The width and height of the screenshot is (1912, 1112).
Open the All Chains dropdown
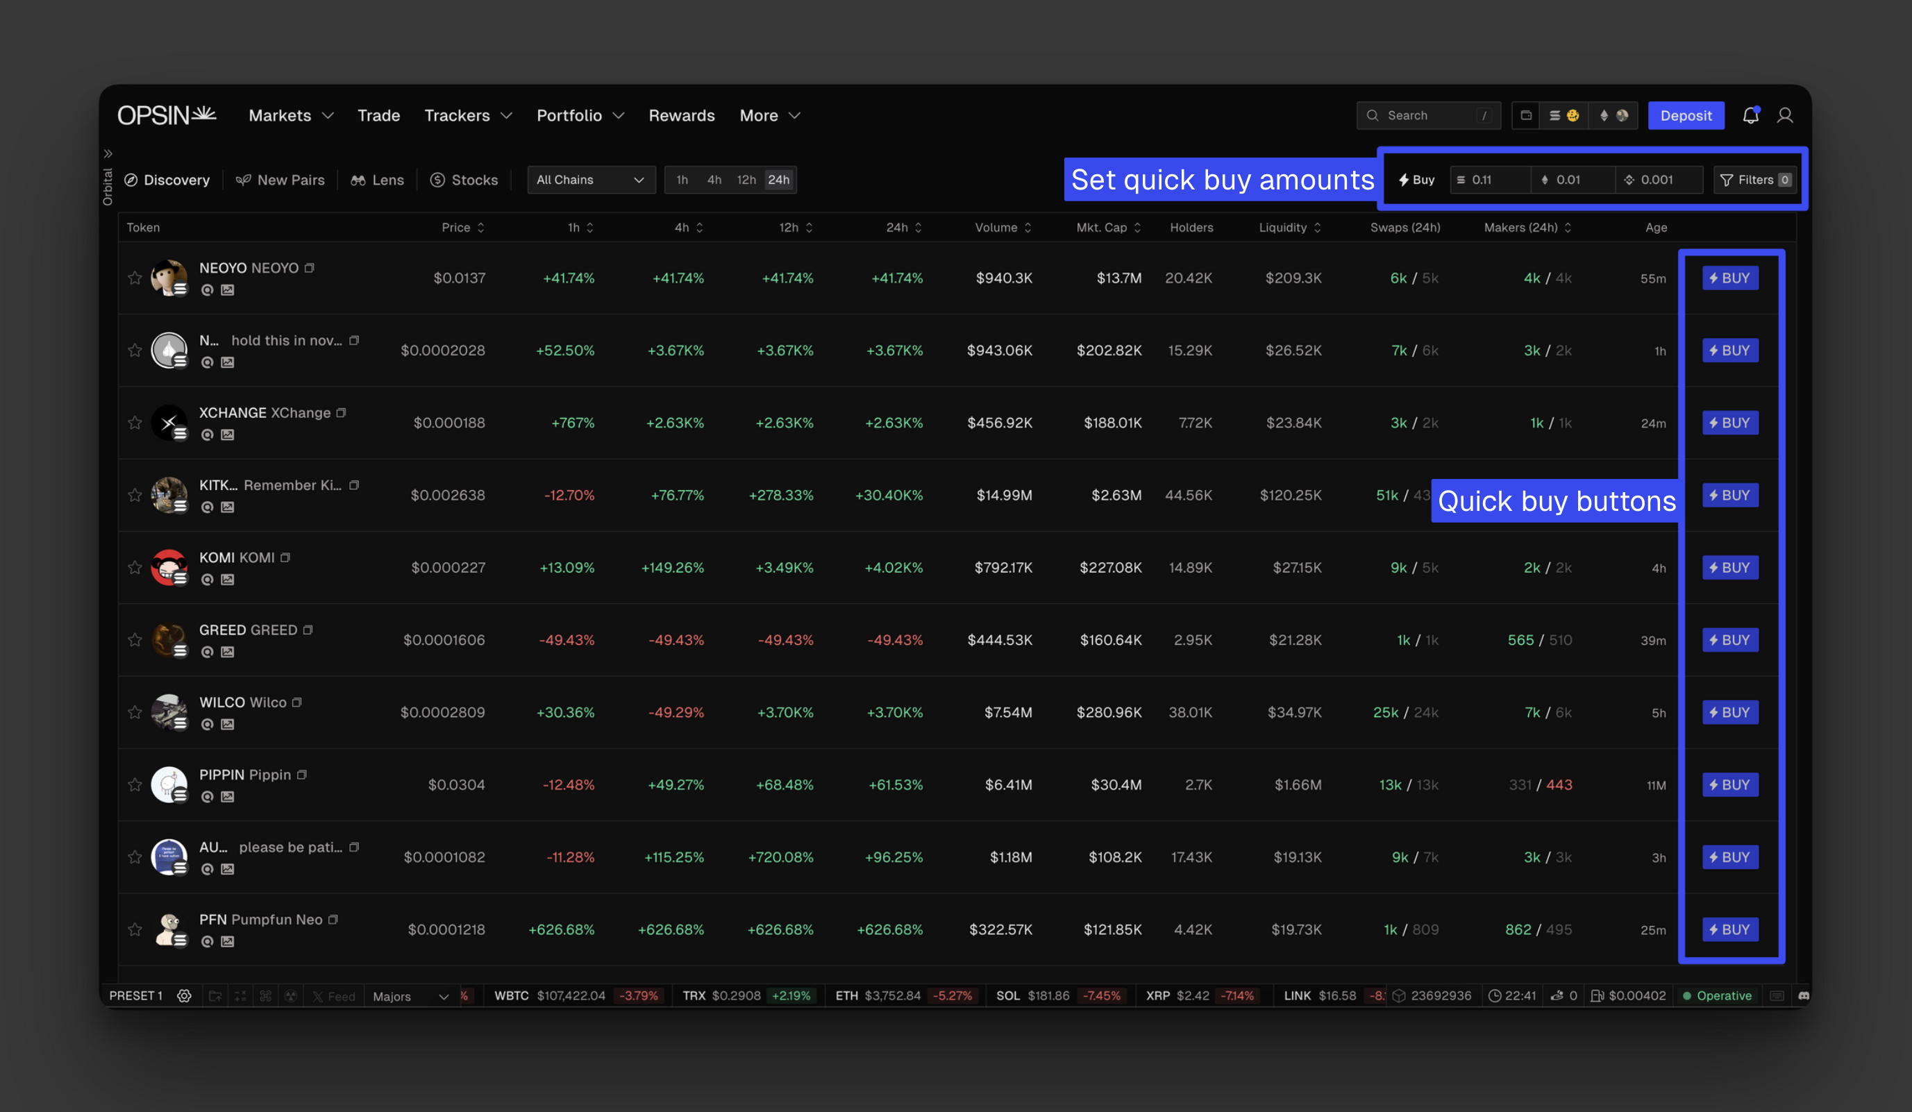tap(590, 180)
